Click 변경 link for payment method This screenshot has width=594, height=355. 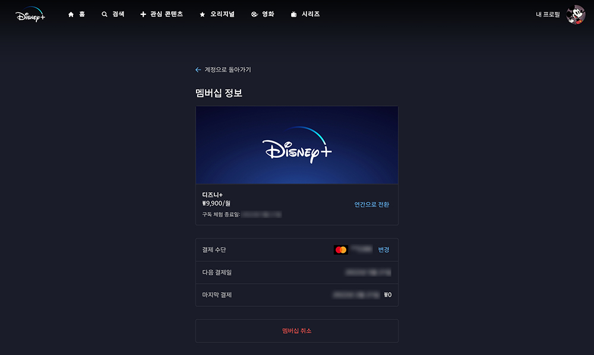click(x=384, y=250)
